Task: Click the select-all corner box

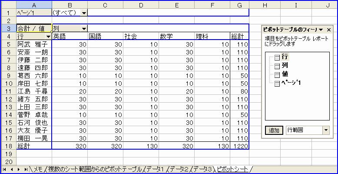Action: (x=9, y=5)
